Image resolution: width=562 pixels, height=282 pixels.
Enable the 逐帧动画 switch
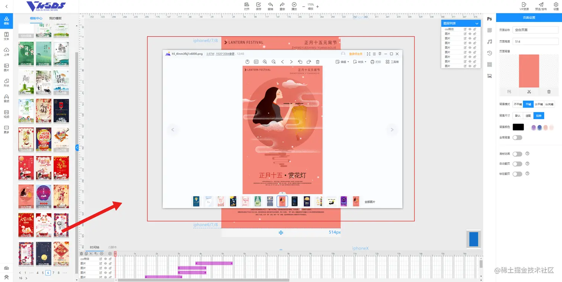coord(517,154)
